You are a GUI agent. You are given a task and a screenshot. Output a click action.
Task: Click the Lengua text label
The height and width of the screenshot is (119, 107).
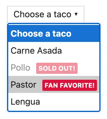(25, 102)
